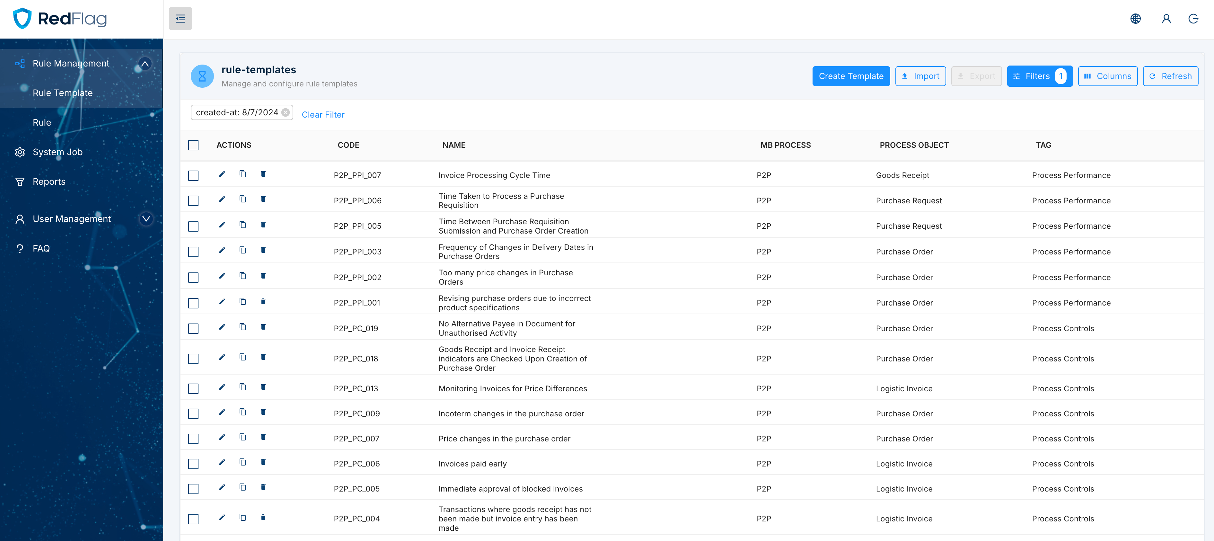1214x541 pixels.
Task: Remove the created-at 8/7/2024 filter chip
Action: tap(286, 112)
